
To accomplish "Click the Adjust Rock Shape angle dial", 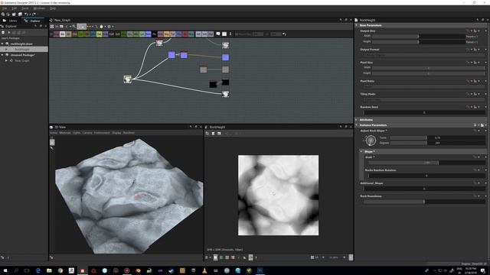I will [371, 141].
